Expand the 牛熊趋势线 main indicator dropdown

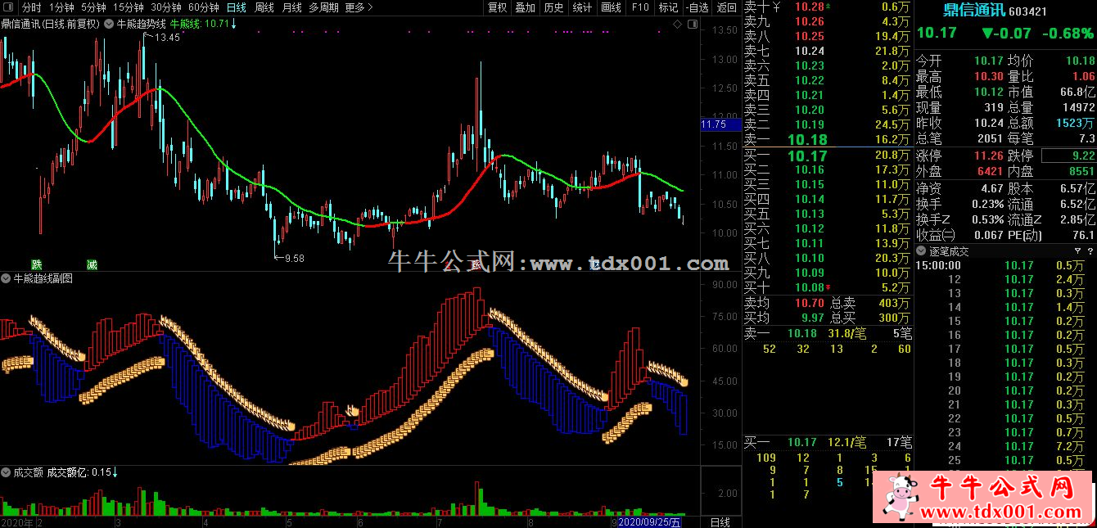[110, 24]
